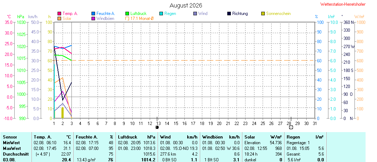The height and width of the screenshot is (162, 377).
Task: Click the 90 O direction axis label
Action: coord(349,94)
